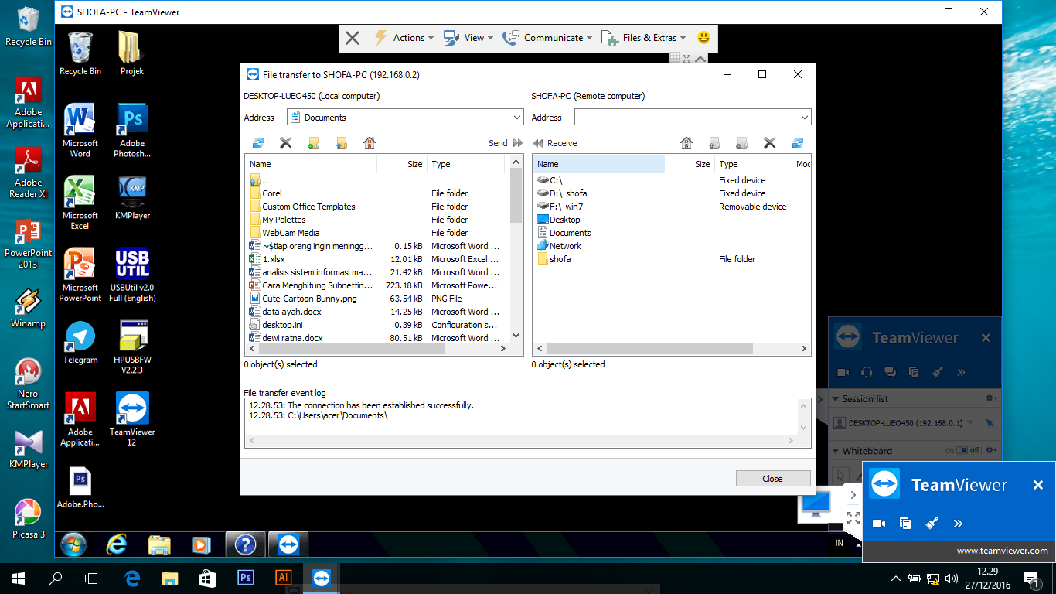Open the chat bubble icon in session panel
1056x594 pixels.
pyautogui.click(x=891, y=372)
